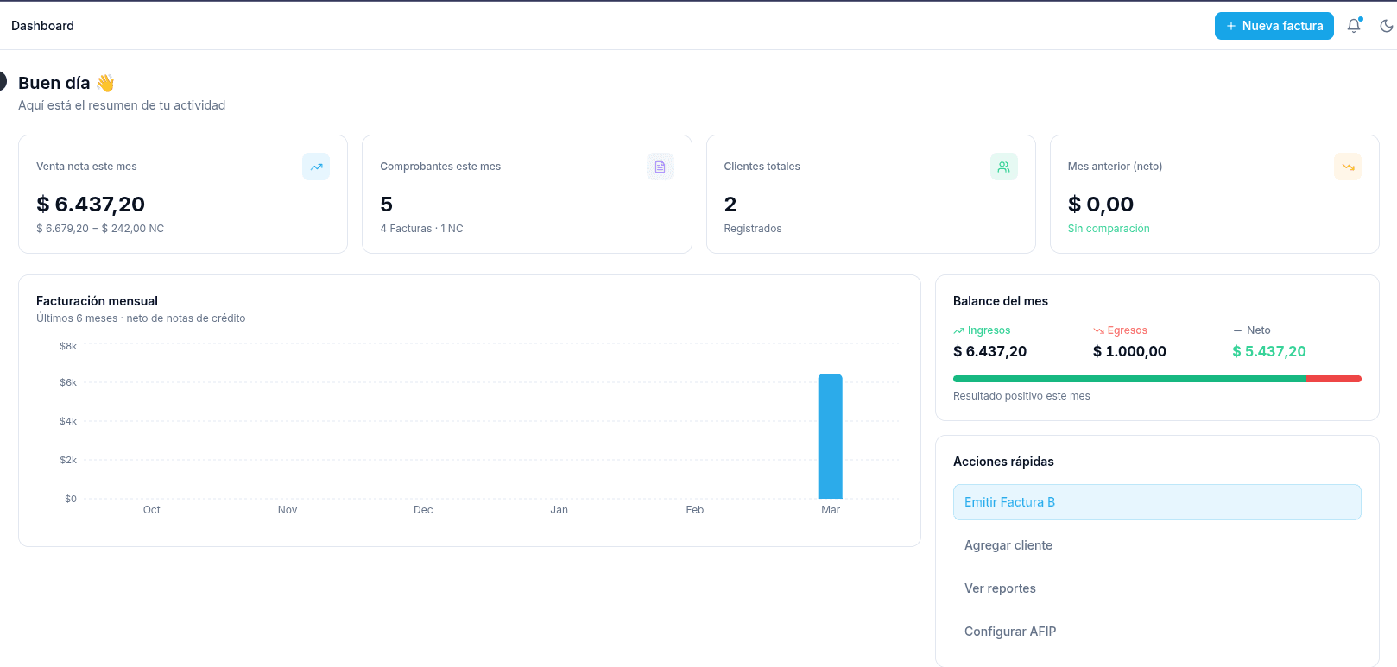Click the red section of balance bar
Viewport: 1397px width, 667px height.
(x=1333, y=379)
